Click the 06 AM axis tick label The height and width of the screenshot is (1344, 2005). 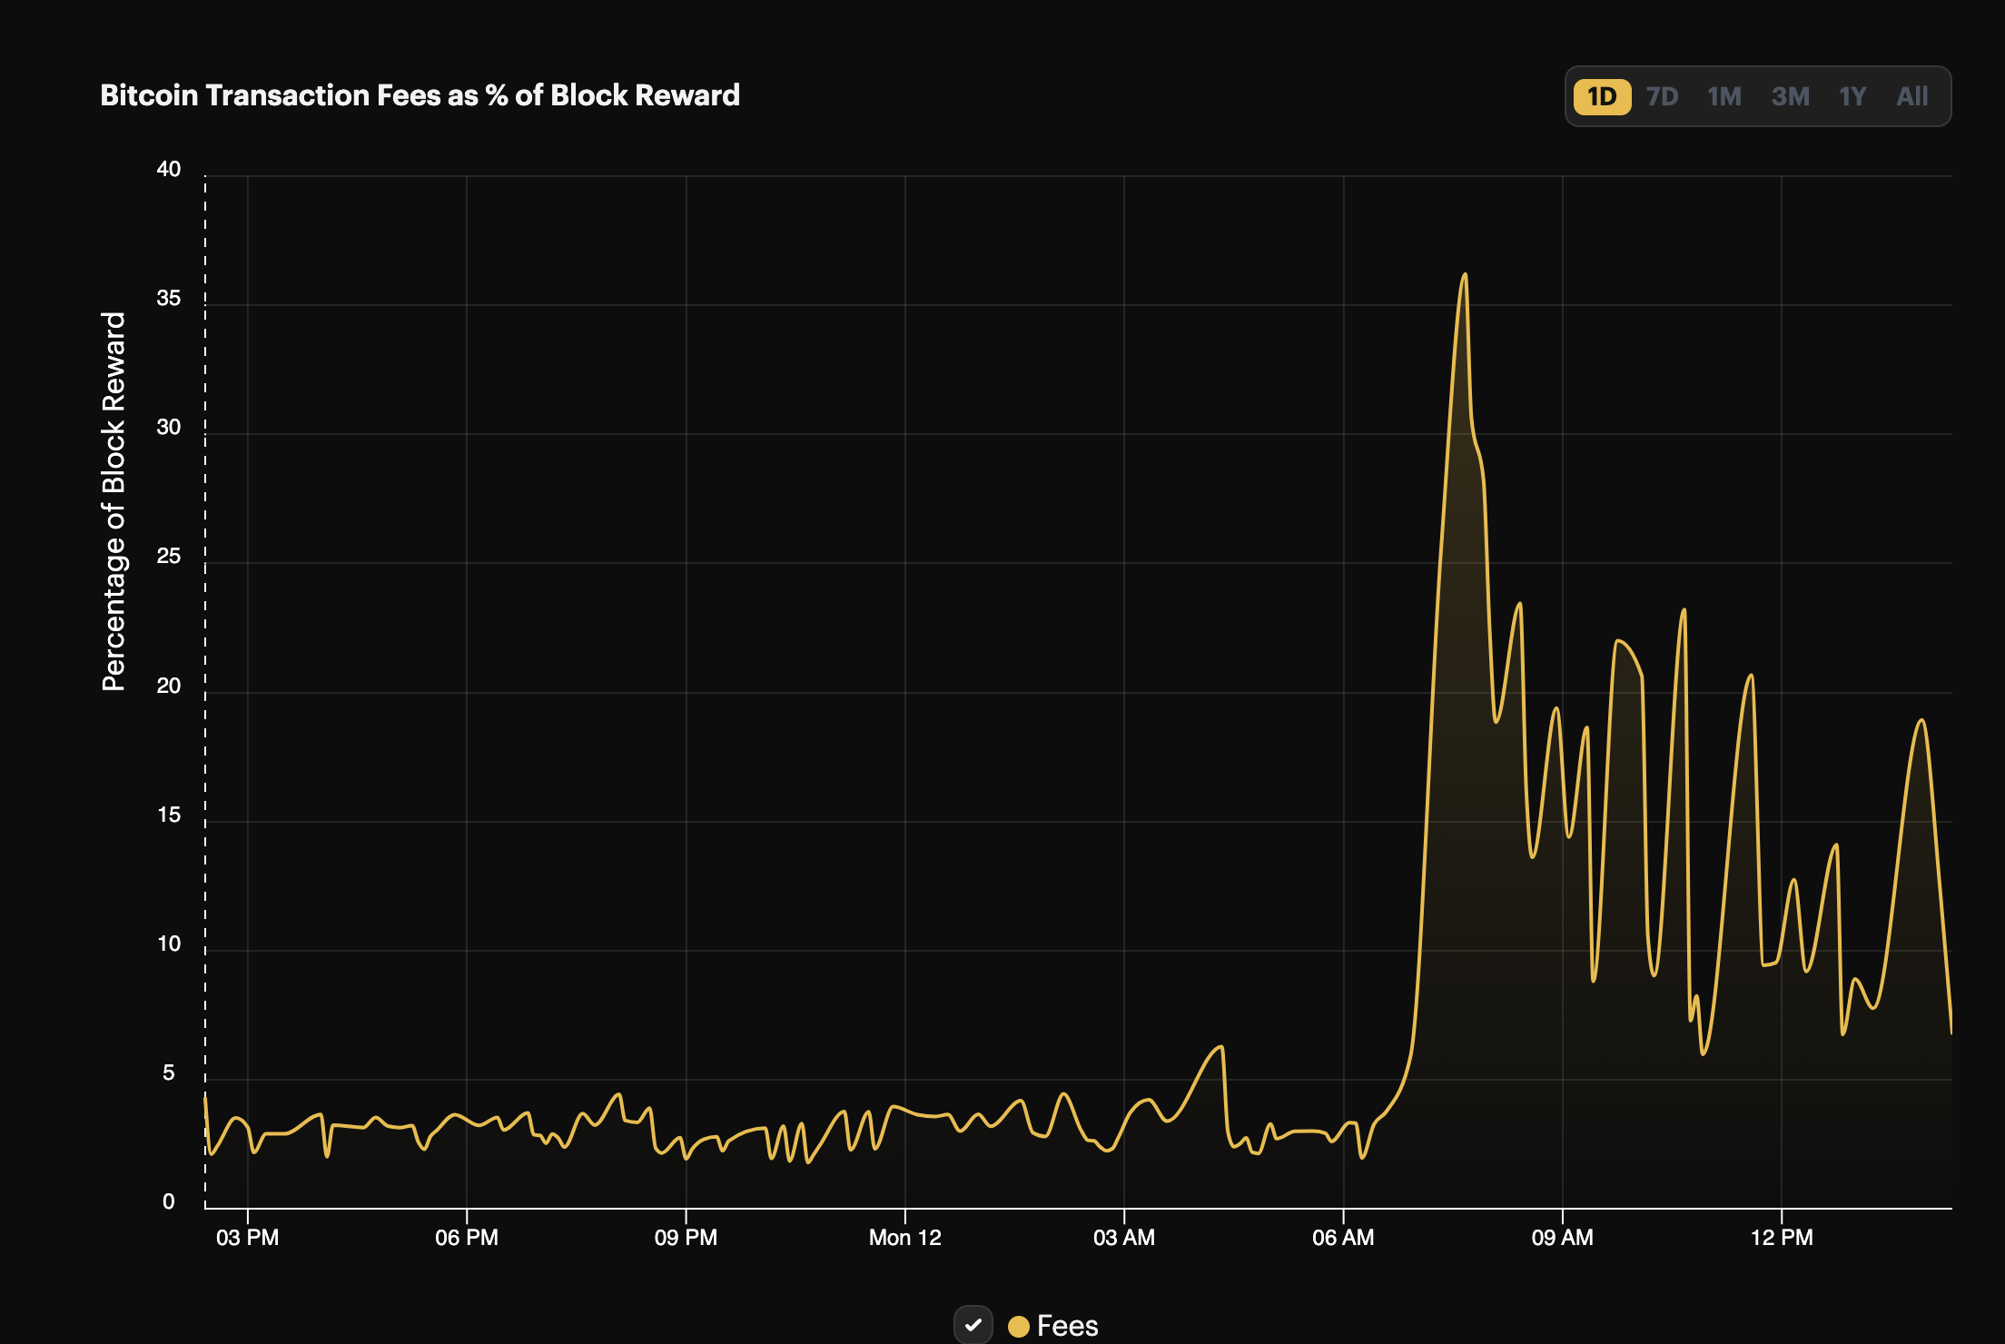[1342, 1238]
